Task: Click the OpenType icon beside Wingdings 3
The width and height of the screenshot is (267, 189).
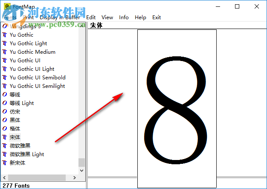Action: tap(5, 26)
